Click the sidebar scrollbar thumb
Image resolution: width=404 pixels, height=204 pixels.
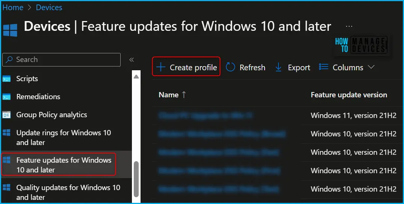point(136,179)
